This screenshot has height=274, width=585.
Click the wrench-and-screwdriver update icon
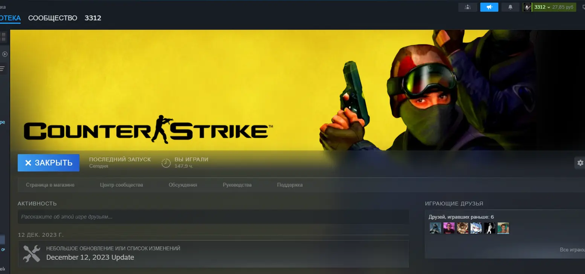coord(32,254)
